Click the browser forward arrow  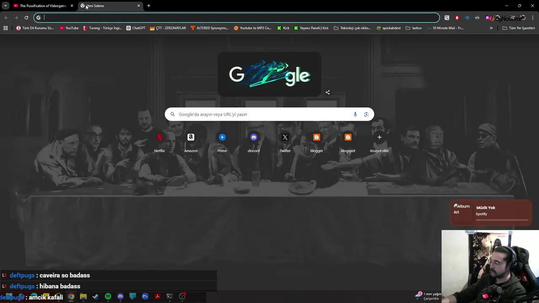click(16, 18)
